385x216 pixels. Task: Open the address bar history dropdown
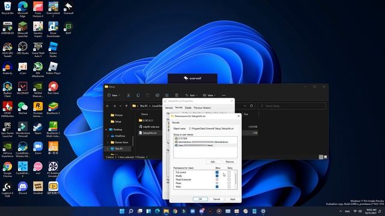245,106
